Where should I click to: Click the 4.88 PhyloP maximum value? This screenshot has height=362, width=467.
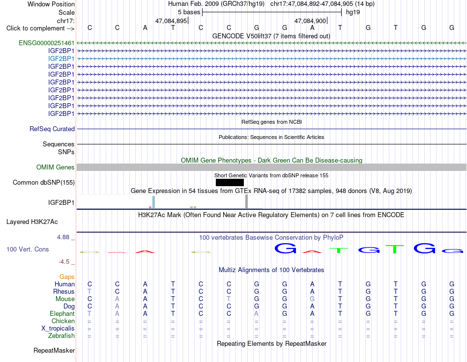[63, 237]
